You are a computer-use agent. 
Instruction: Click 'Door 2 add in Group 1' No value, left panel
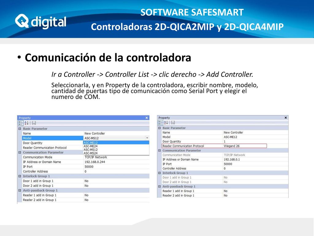point(116,186)
